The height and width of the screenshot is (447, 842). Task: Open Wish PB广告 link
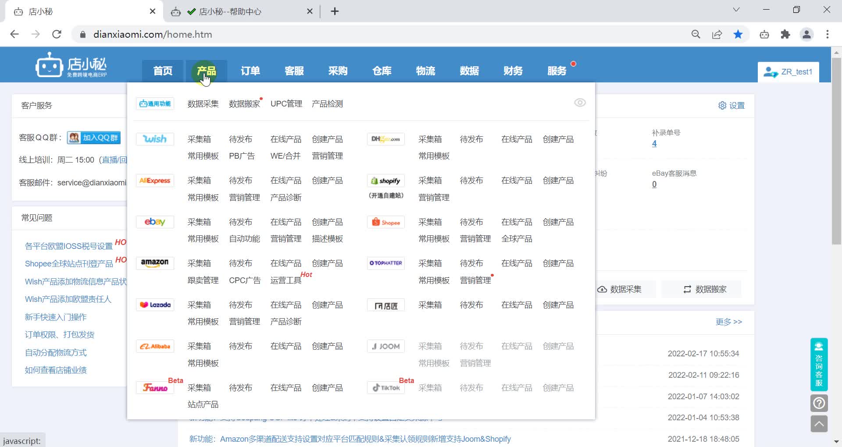click(x=242, y=156)
